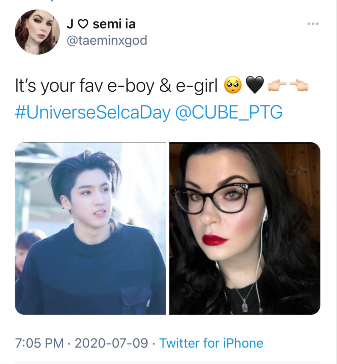Click the black heart emoji in the tweet
Image resolution: width=337 pixels, height=364 pixels.
pos(255,85)
